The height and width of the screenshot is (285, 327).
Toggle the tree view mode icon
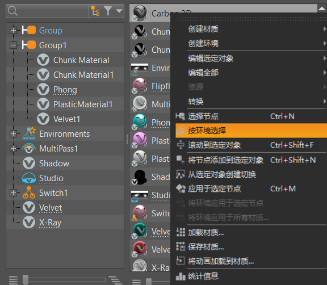(95, 11)
